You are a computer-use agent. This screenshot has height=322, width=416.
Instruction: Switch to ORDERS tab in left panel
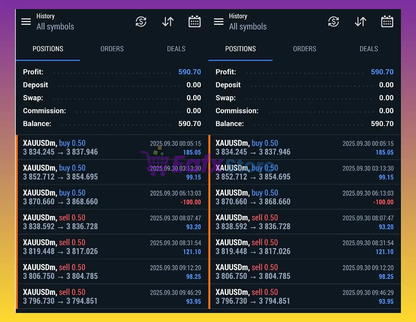[x=112, y=49]
